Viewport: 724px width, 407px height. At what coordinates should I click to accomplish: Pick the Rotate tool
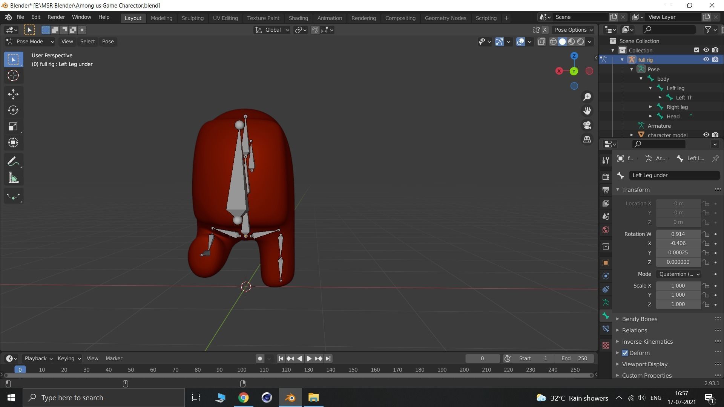pyautogui.click(x=14, y=110)
